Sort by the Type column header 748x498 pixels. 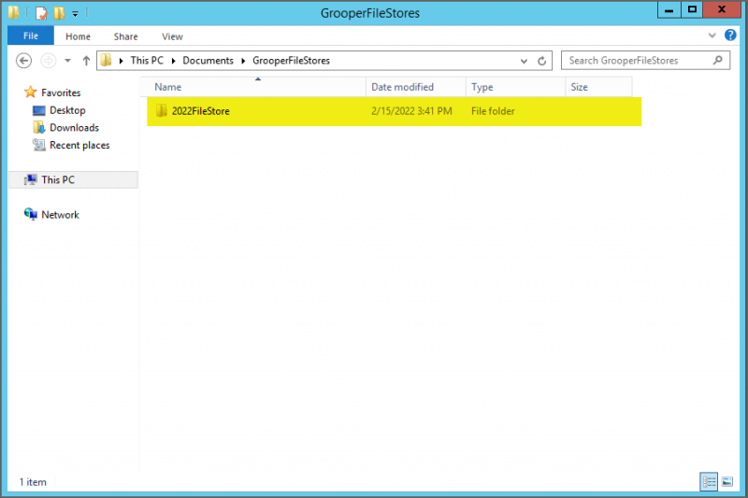click(x=515, y=87)
